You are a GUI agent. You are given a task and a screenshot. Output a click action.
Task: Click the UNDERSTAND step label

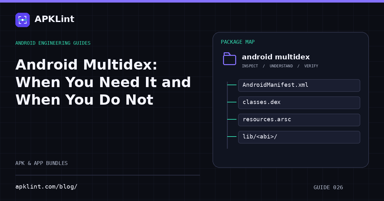pos(281,66)
